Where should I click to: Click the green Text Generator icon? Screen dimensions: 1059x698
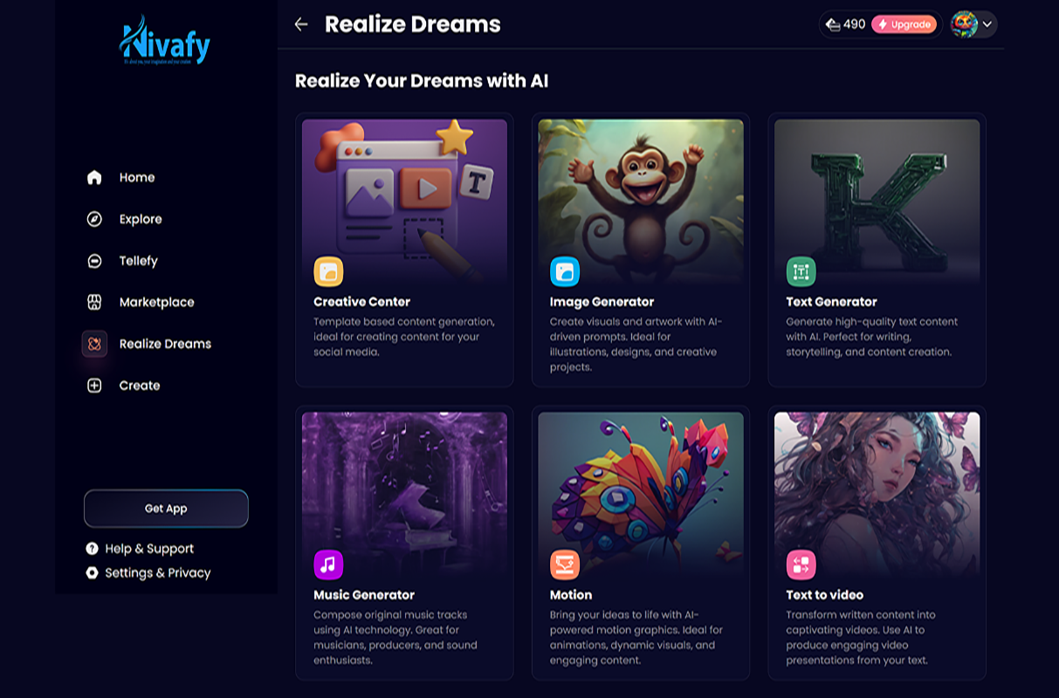pyautogui.click(x=801, y=272)
